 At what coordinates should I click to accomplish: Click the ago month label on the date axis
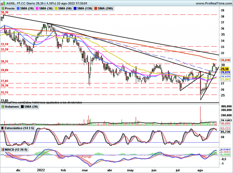tap(200, 169)
